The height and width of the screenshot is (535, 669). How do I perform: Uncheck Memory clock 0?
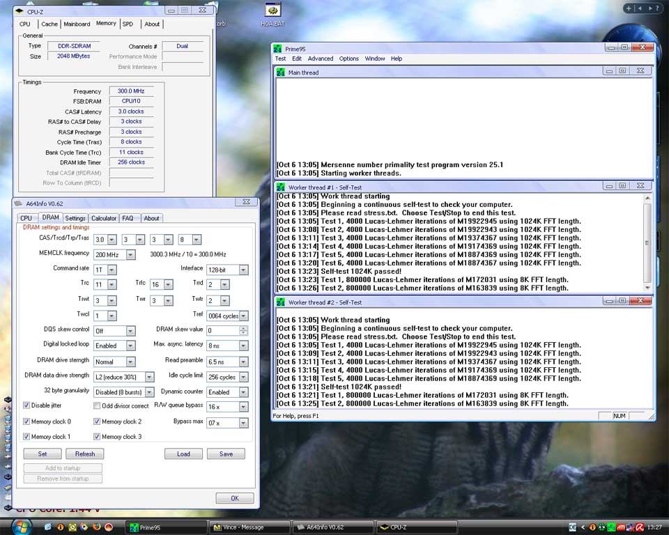(x=26, y=421)
